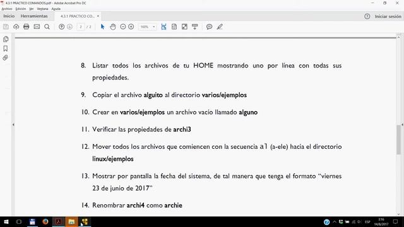The width and height of the screenshot is (404, 227).
Task: Open Firefox from the taskbar
Action: click(x=45, y=221)
